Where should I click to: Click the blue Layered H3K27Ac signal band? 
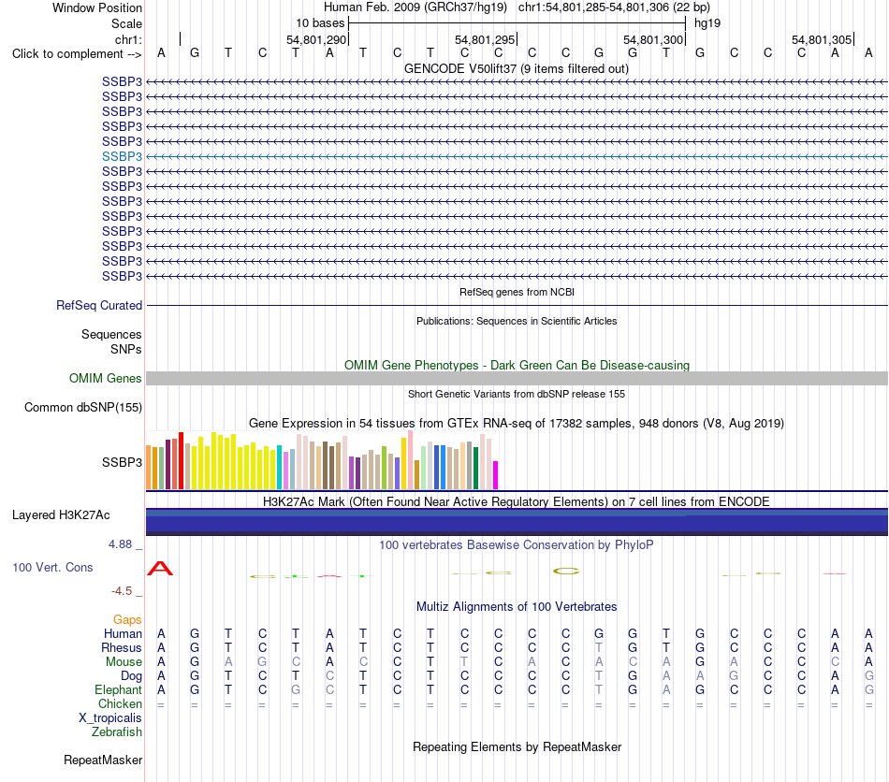(x=517, y=522)
